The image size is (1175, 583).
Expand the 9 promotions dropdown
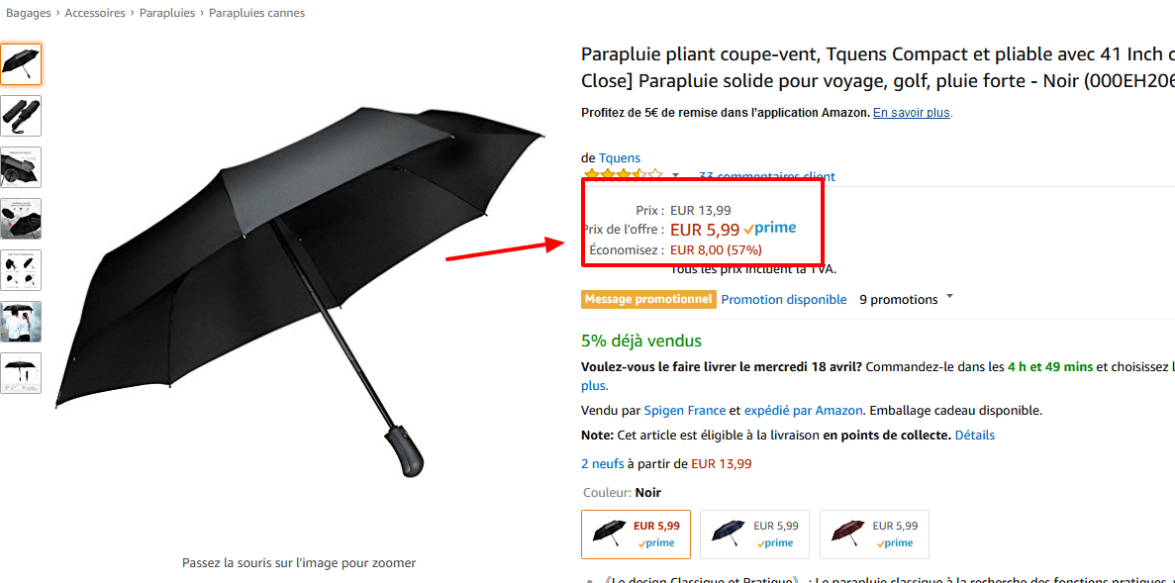point(947,298)
